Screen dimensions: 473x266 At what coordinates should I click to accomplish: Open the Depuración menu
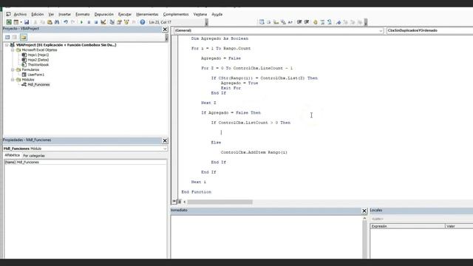pyautogui.click(x=103, y=14)
